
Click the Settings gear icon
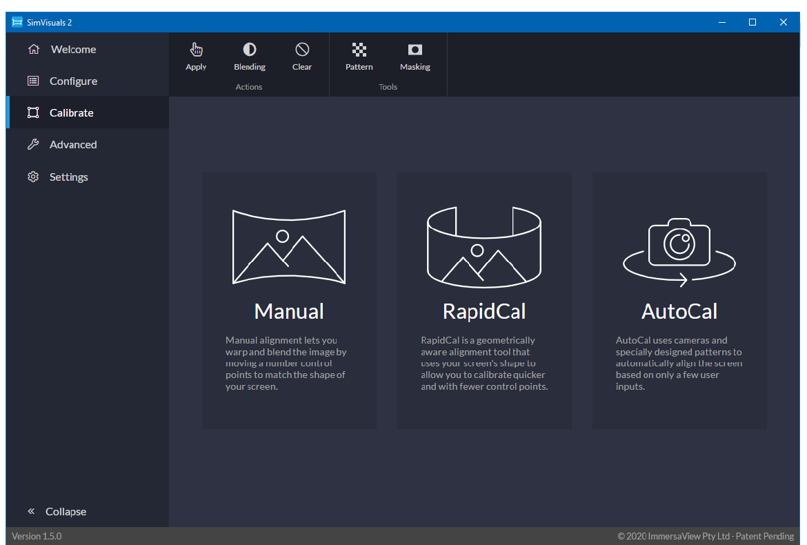click(x=33, y=177)
